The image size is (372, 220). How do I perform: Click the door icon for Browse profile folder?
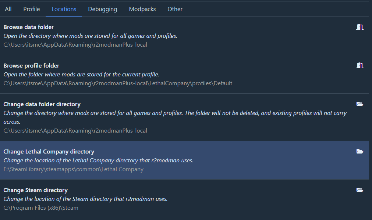pos(359,65)
